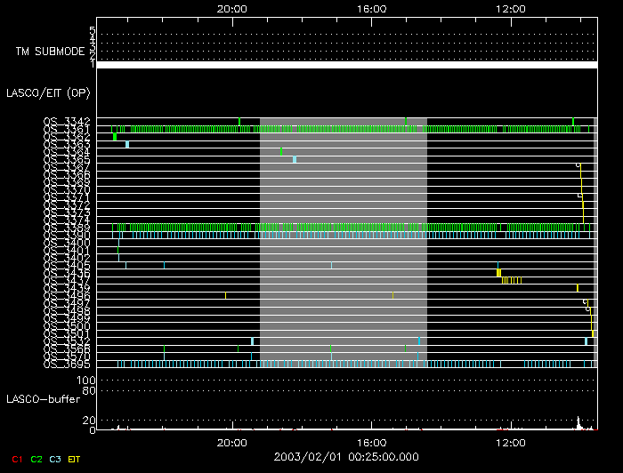623x473 pixels.
Task: Click the bottom axis 20:00 tick label
Action: click(232, 441)
